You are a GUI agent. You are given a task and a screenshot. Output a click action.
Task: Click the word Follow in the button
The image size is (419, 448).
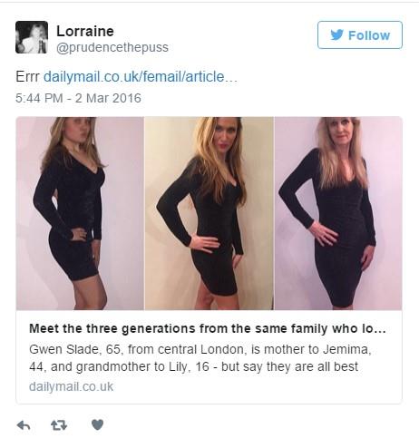[369, 35]
